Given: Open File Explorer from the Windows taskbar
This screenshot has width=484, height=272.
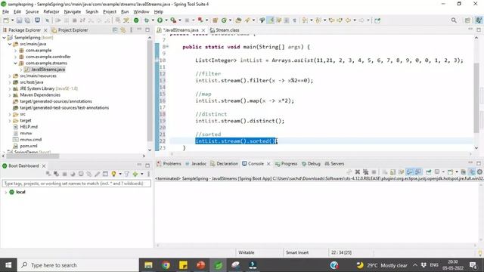Looking at the screenshot, I should tap(148, 265).
